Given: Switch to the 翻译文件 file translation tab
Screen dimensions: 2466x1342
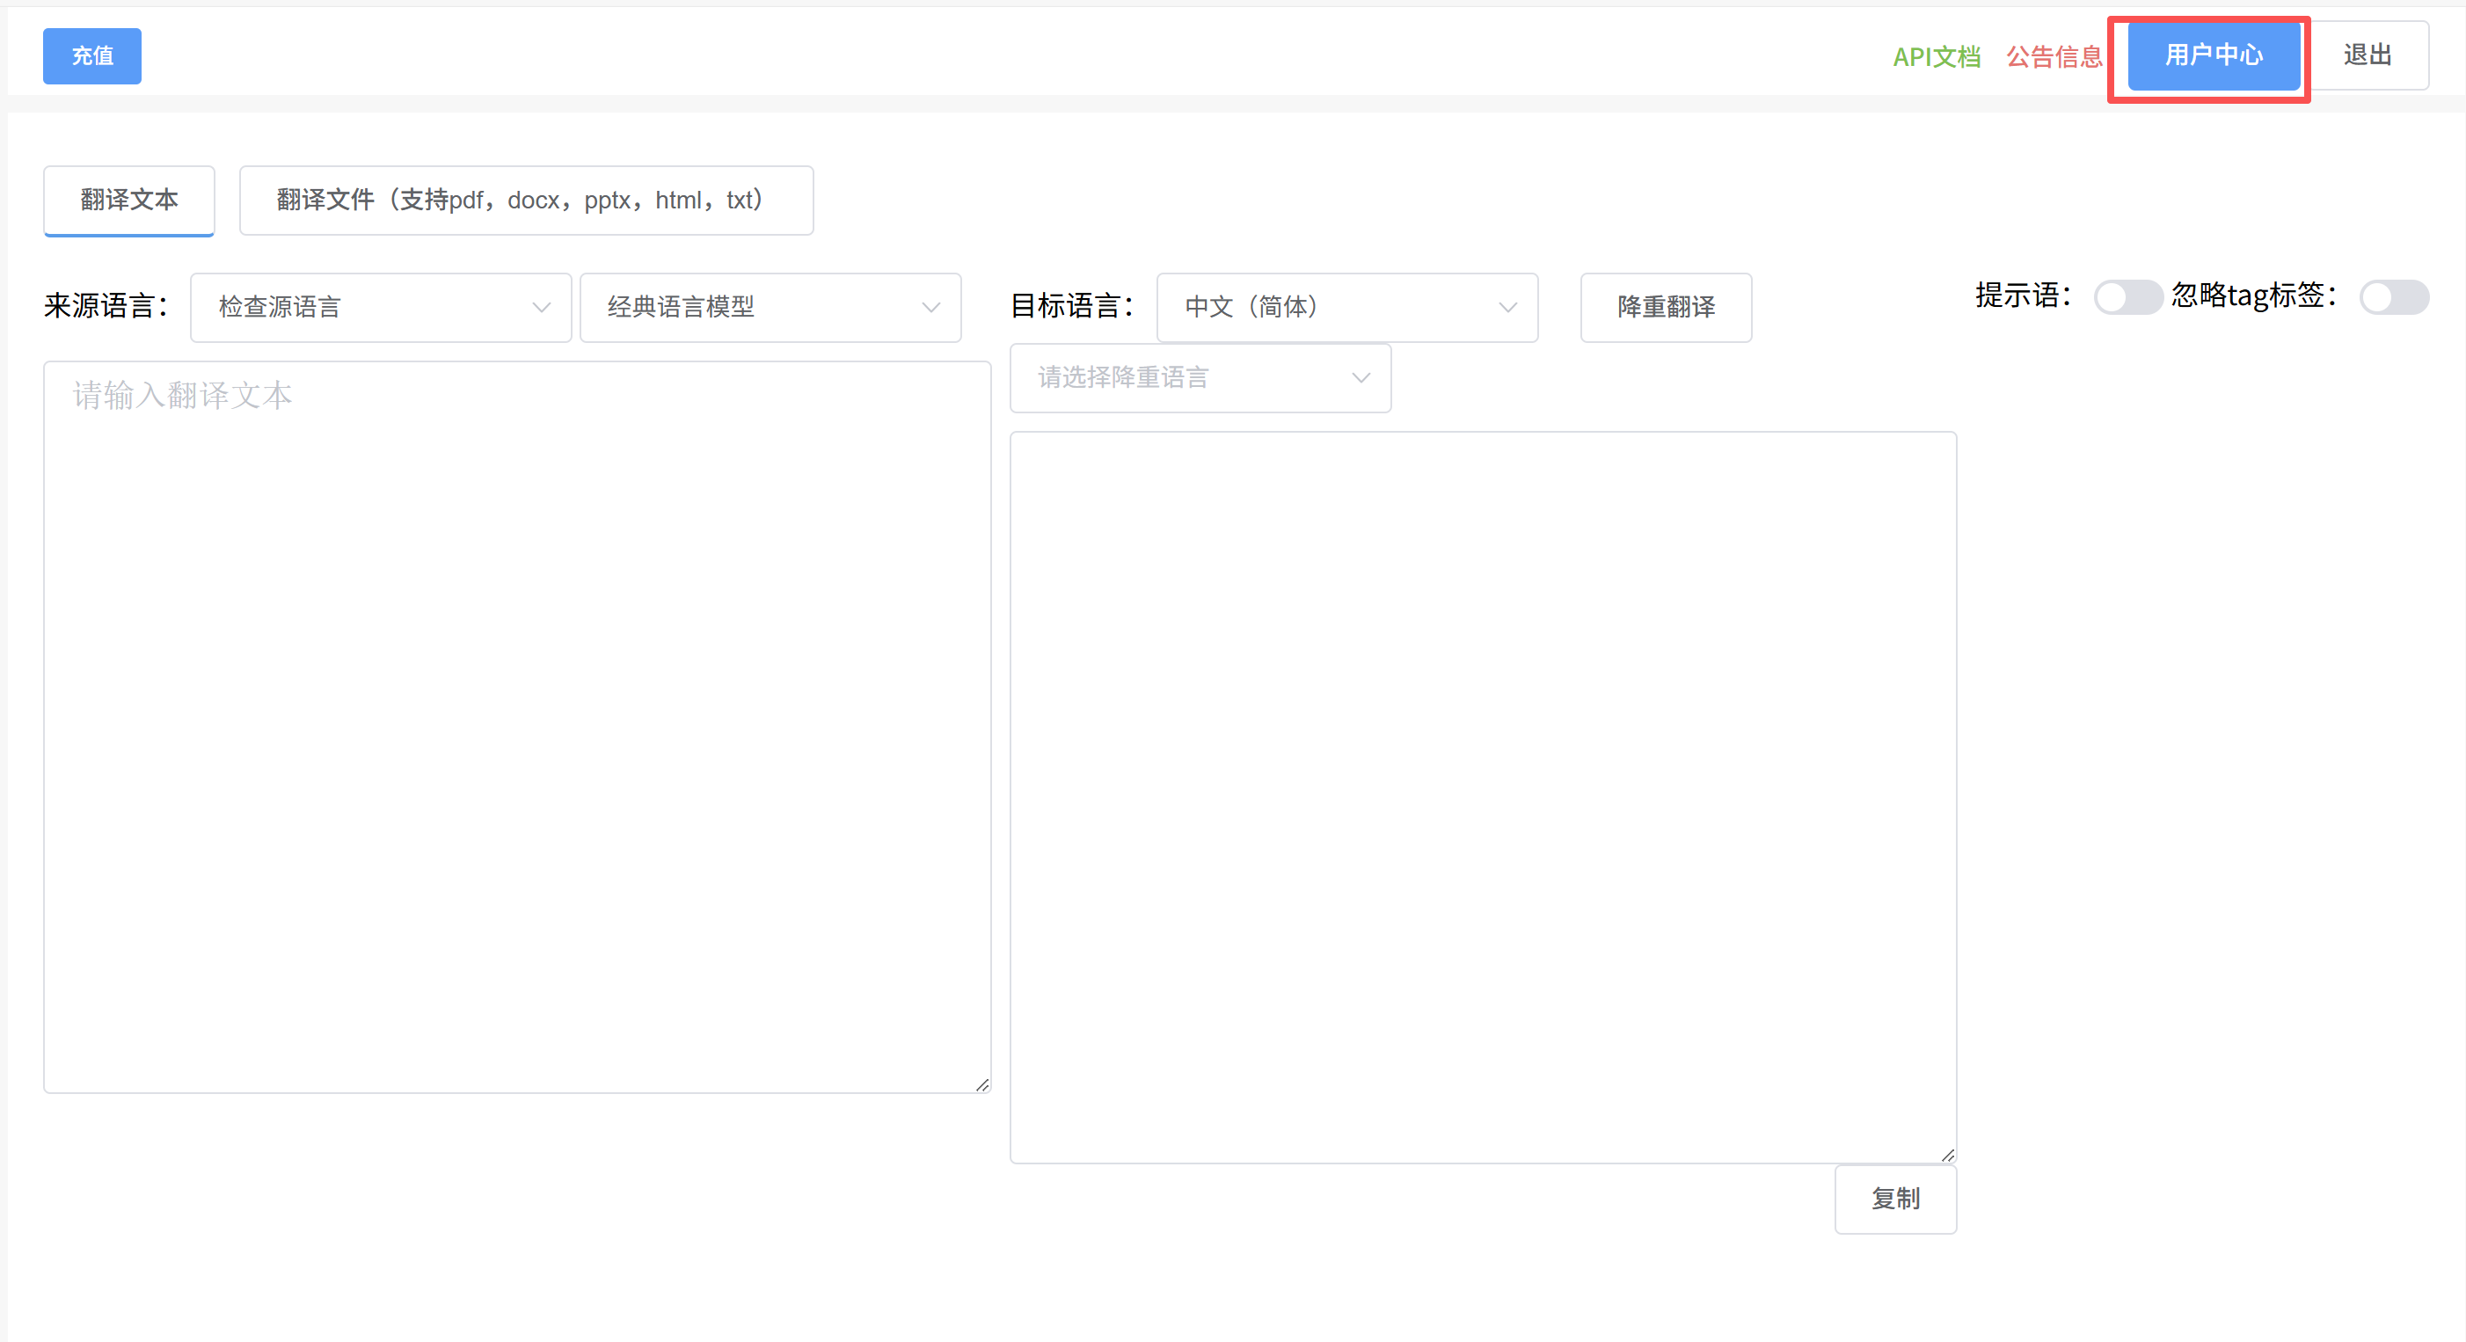Looking at the screenshot, I should click(527, 200).
